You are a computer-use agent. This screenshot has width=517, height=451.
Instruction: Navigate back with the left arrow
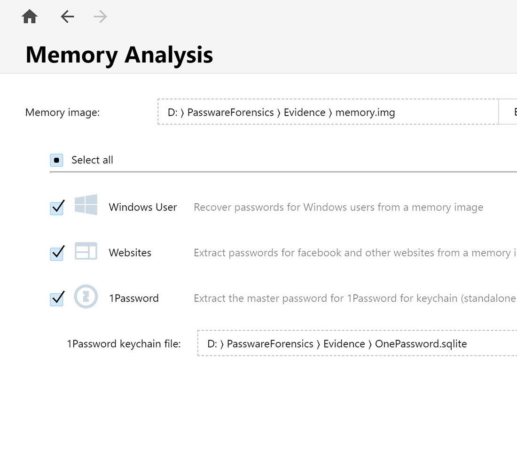coord(67,17)
